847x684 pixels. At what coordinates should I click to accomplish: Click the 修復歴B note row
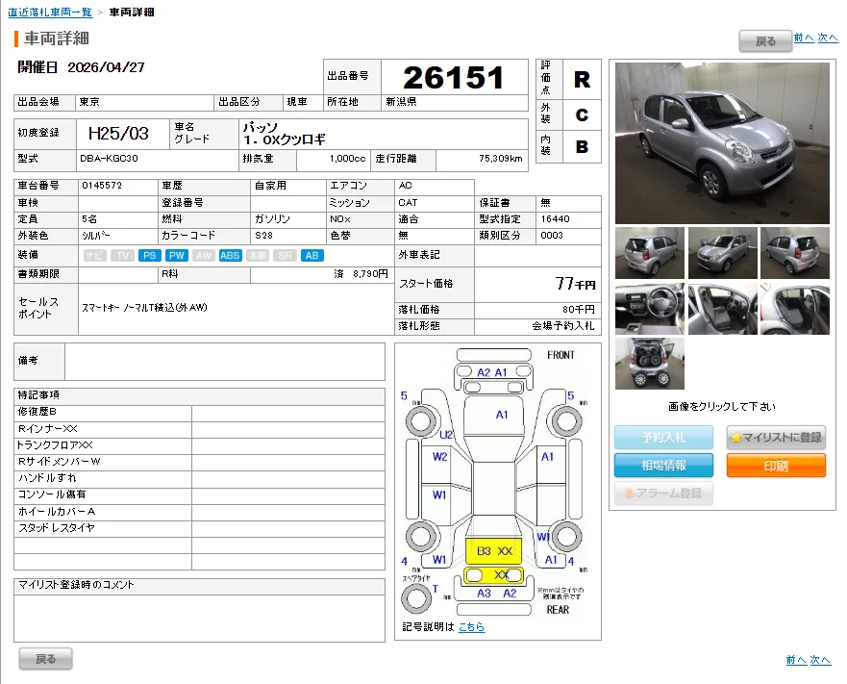[x=199, y=412]
